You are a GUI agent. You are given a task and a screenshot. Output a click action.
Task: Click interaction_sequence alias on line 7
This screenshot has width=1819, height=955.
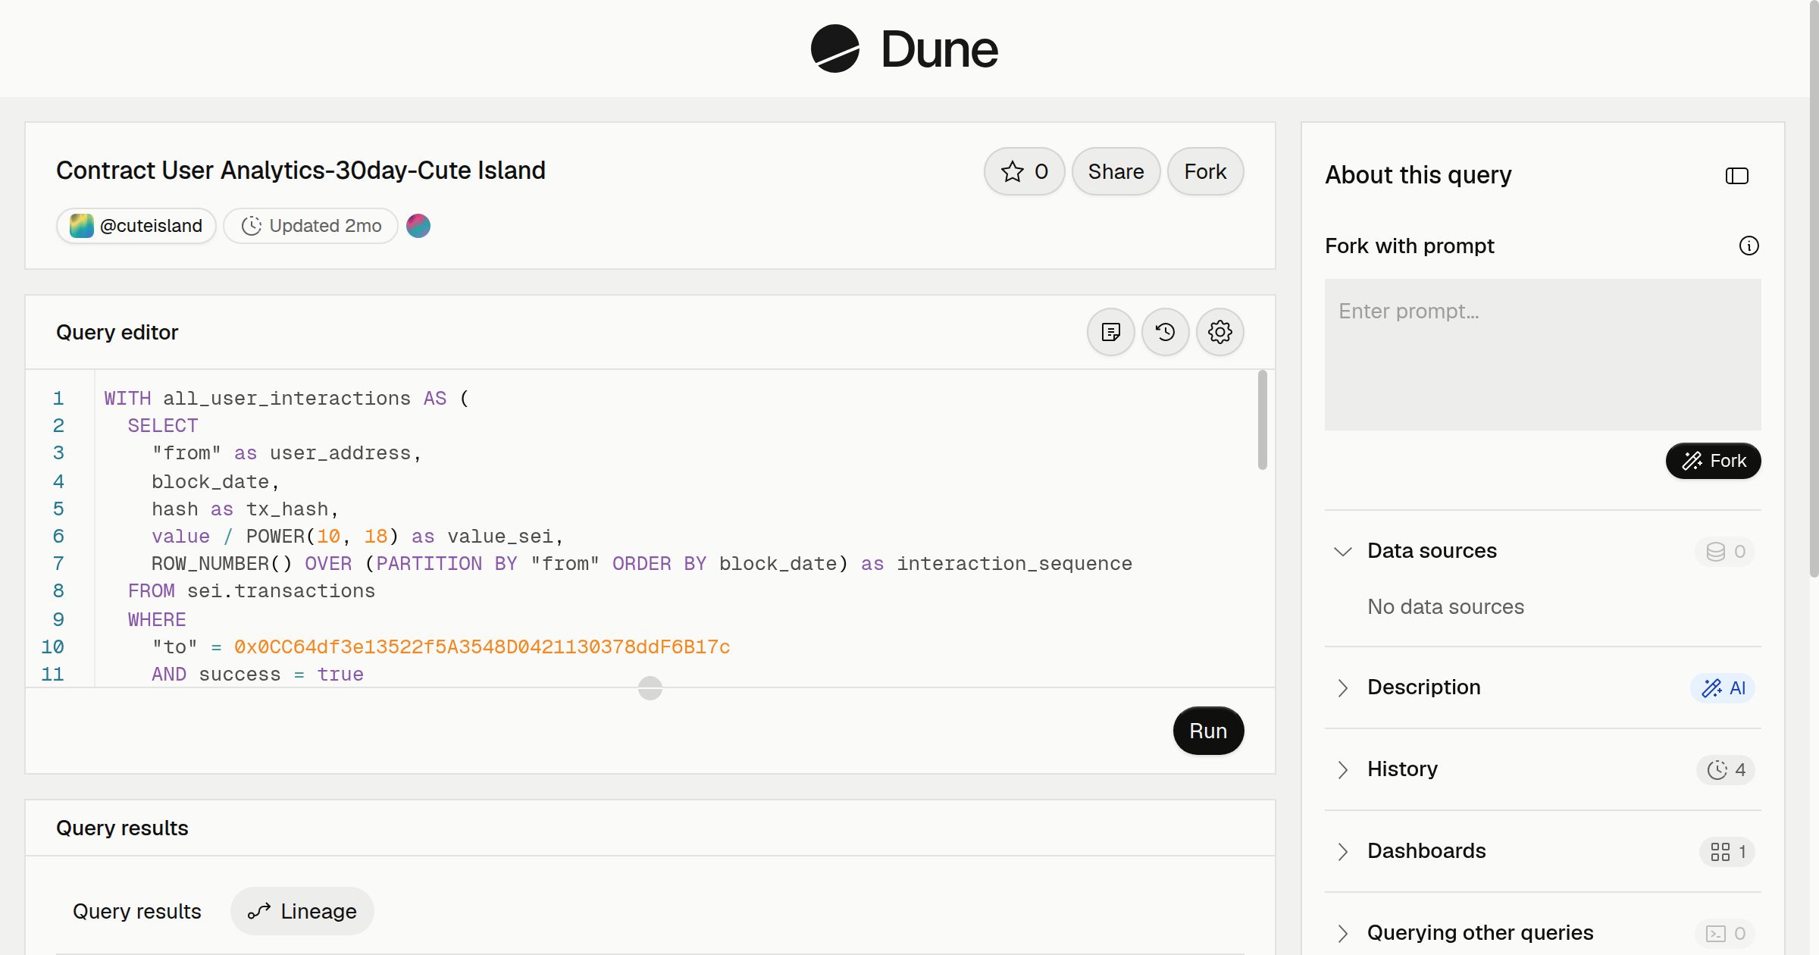[x=1014, y=564]
